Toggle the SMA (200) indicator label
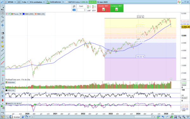Screen dimensions: 190x119 coord(28,14)
